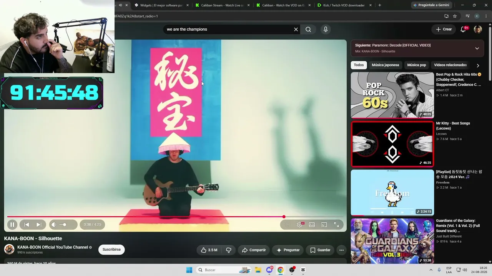This screenshot has width=492, height=276.
Task: Open the Windows Start menu
Action: click(189, 270)
